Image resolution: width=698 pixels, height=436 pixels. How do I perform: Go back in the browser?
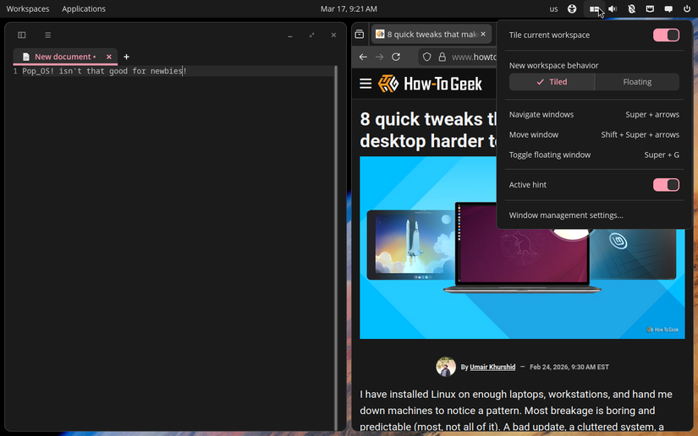[363, 57]
